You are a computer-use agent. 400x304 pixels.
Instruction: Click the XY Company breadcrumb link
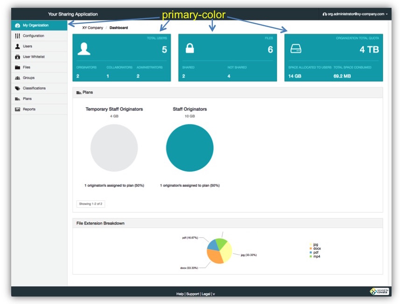point(89,28)
